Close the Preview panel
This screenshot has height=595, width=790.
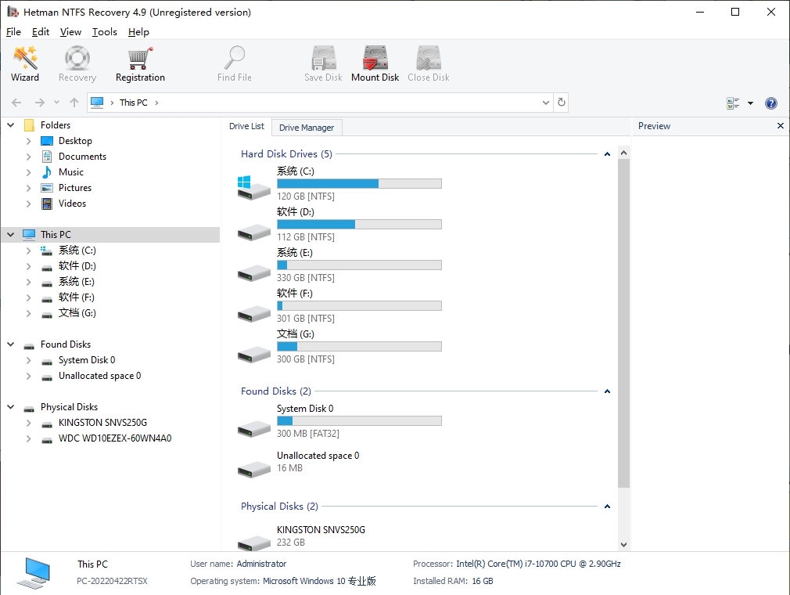[780, 126]
